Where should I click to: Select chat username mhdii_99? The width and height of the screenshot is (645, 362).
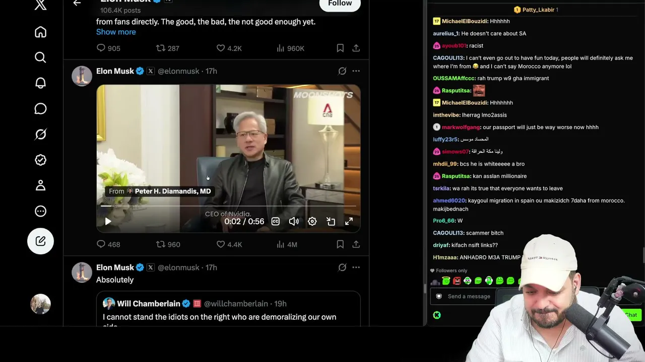click(x=445, y=164)
